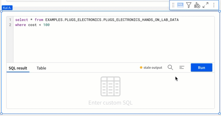Open the three-dot more options menu
This screenshot has height=116, width=221.
coord(214,5)
